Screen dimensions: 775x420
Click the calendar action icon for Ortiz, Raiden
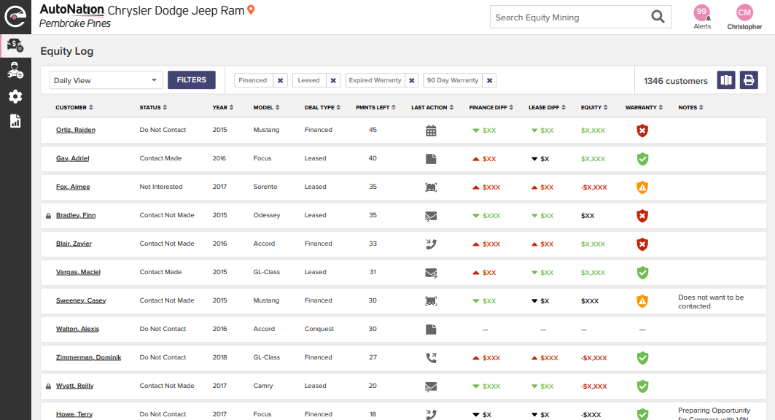[x=431, y=131]
